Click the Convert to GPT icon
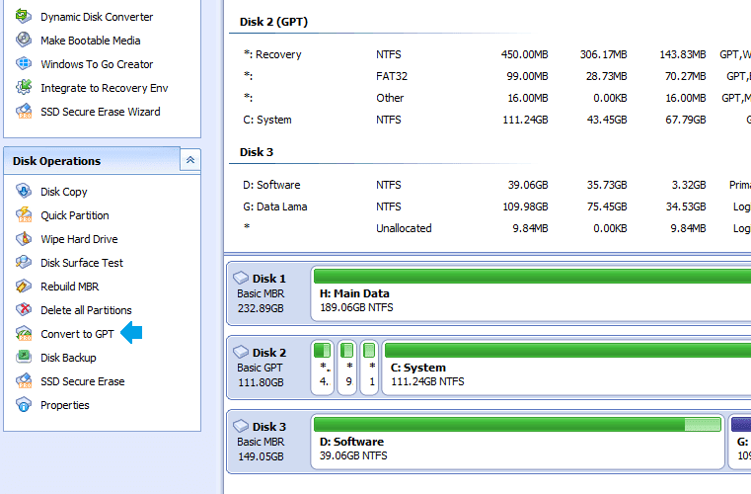The image size is (751, 494). (x=24, y=333)
